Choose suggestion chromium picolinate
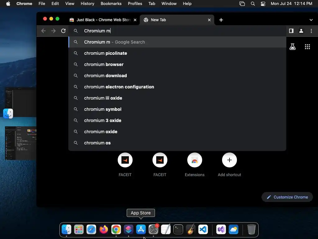The width and height of the screenshot is (318, 239). [177, 53]
